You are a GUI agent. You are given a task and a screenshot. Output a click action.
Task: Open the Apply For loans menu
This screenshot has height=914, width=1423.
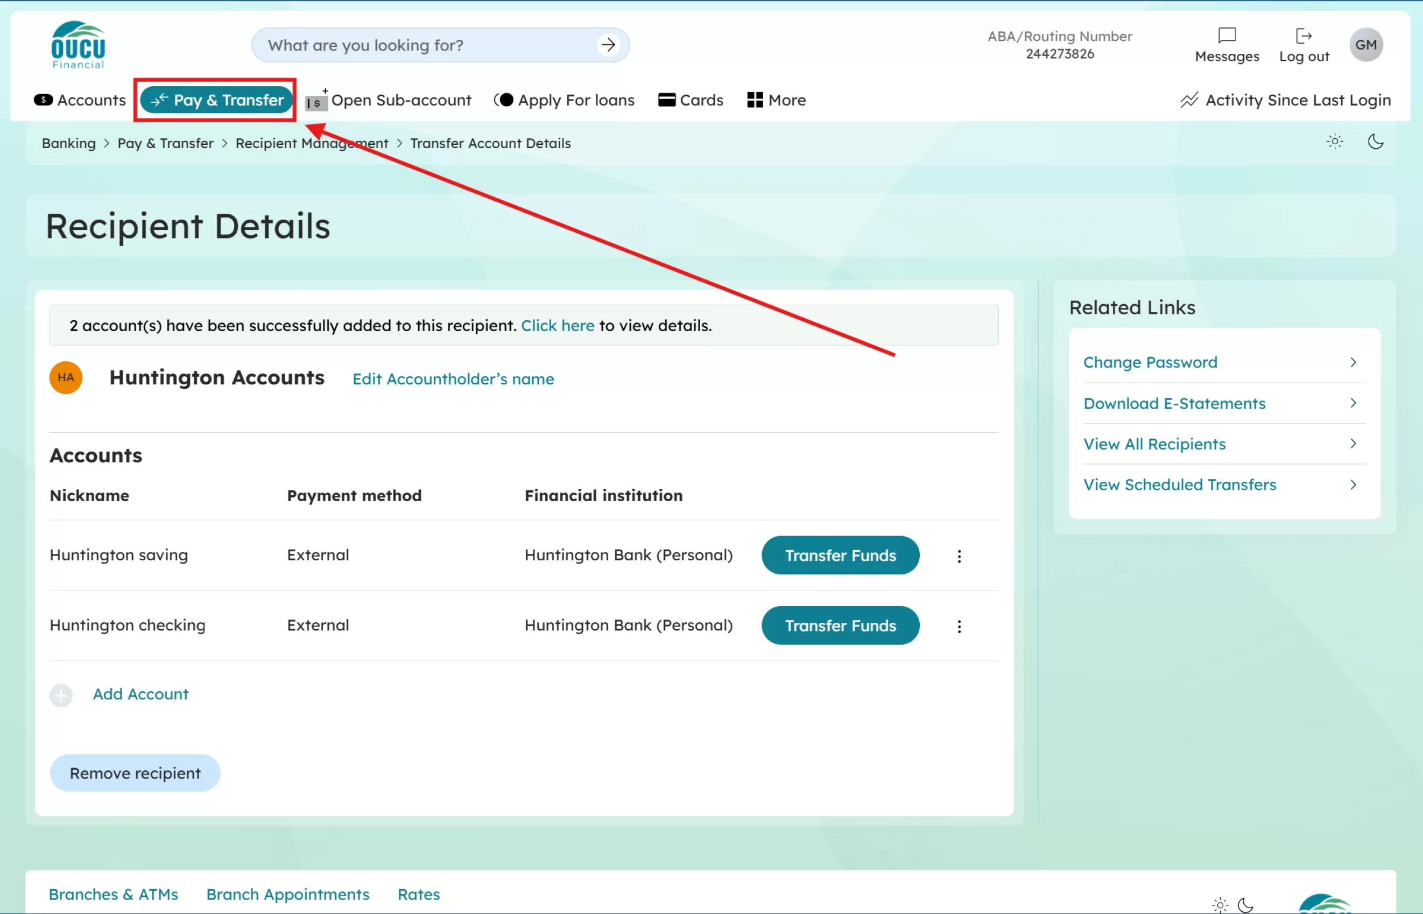(563, 100)
